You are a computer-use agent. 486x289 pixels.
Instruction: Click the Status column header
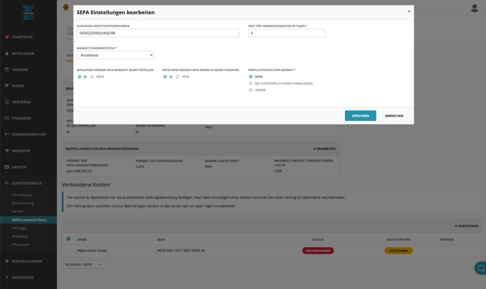(318, 239)
